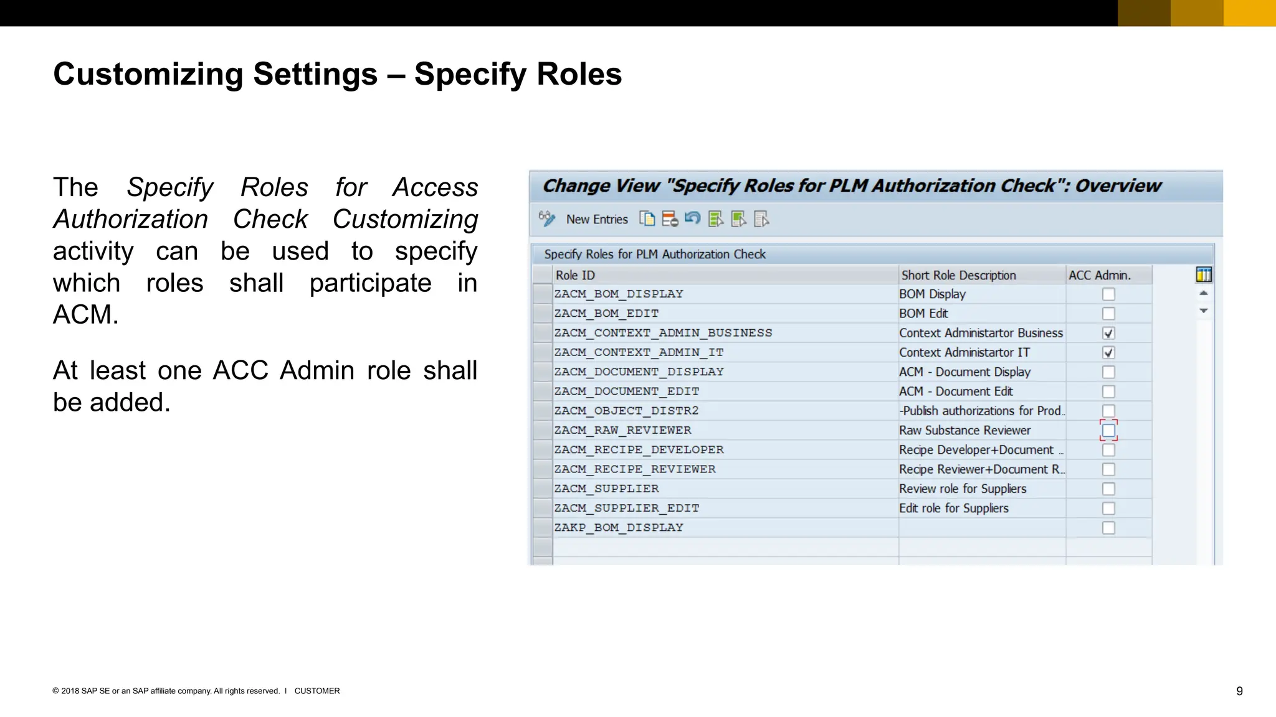Click the ZACM_DOCUMENT_DISPLAY role ID cell

point(725,372)
